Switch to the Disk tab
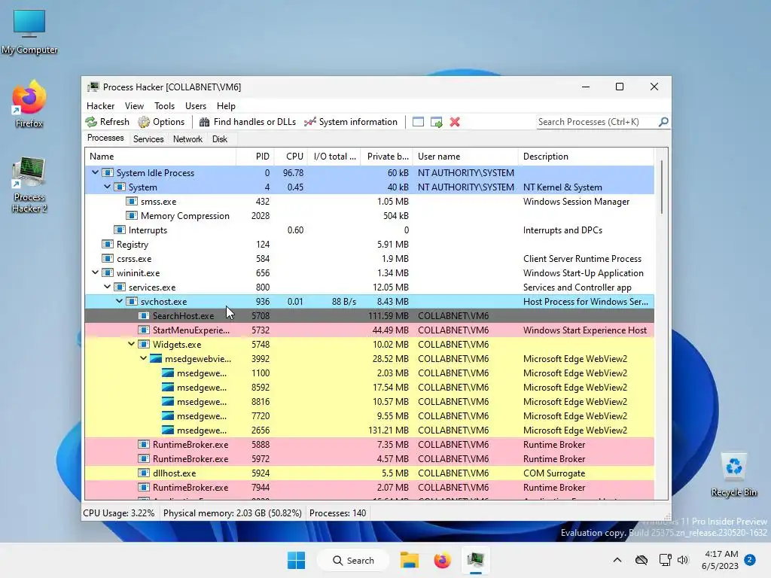 click(220, 139)
